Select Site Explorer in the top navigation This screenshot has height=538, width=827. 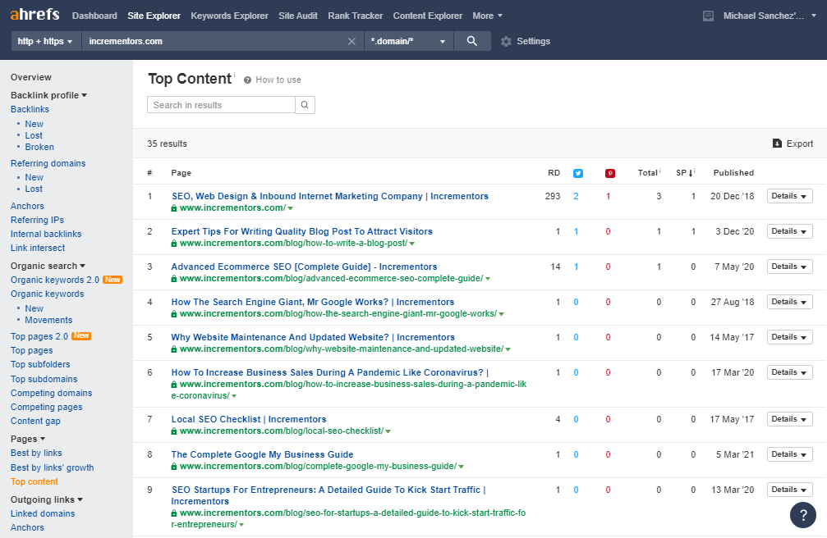point(154,16)
